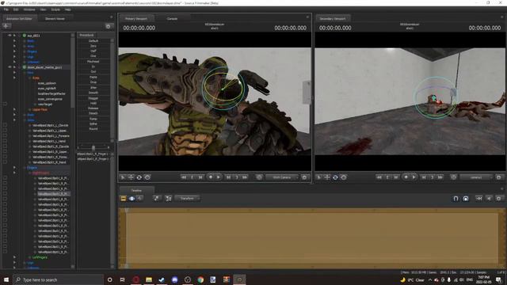Viewport: 507px width, 285px height.
Task: Open the Transform dropdown on timeline toolbar
Action: coord(187,199)
